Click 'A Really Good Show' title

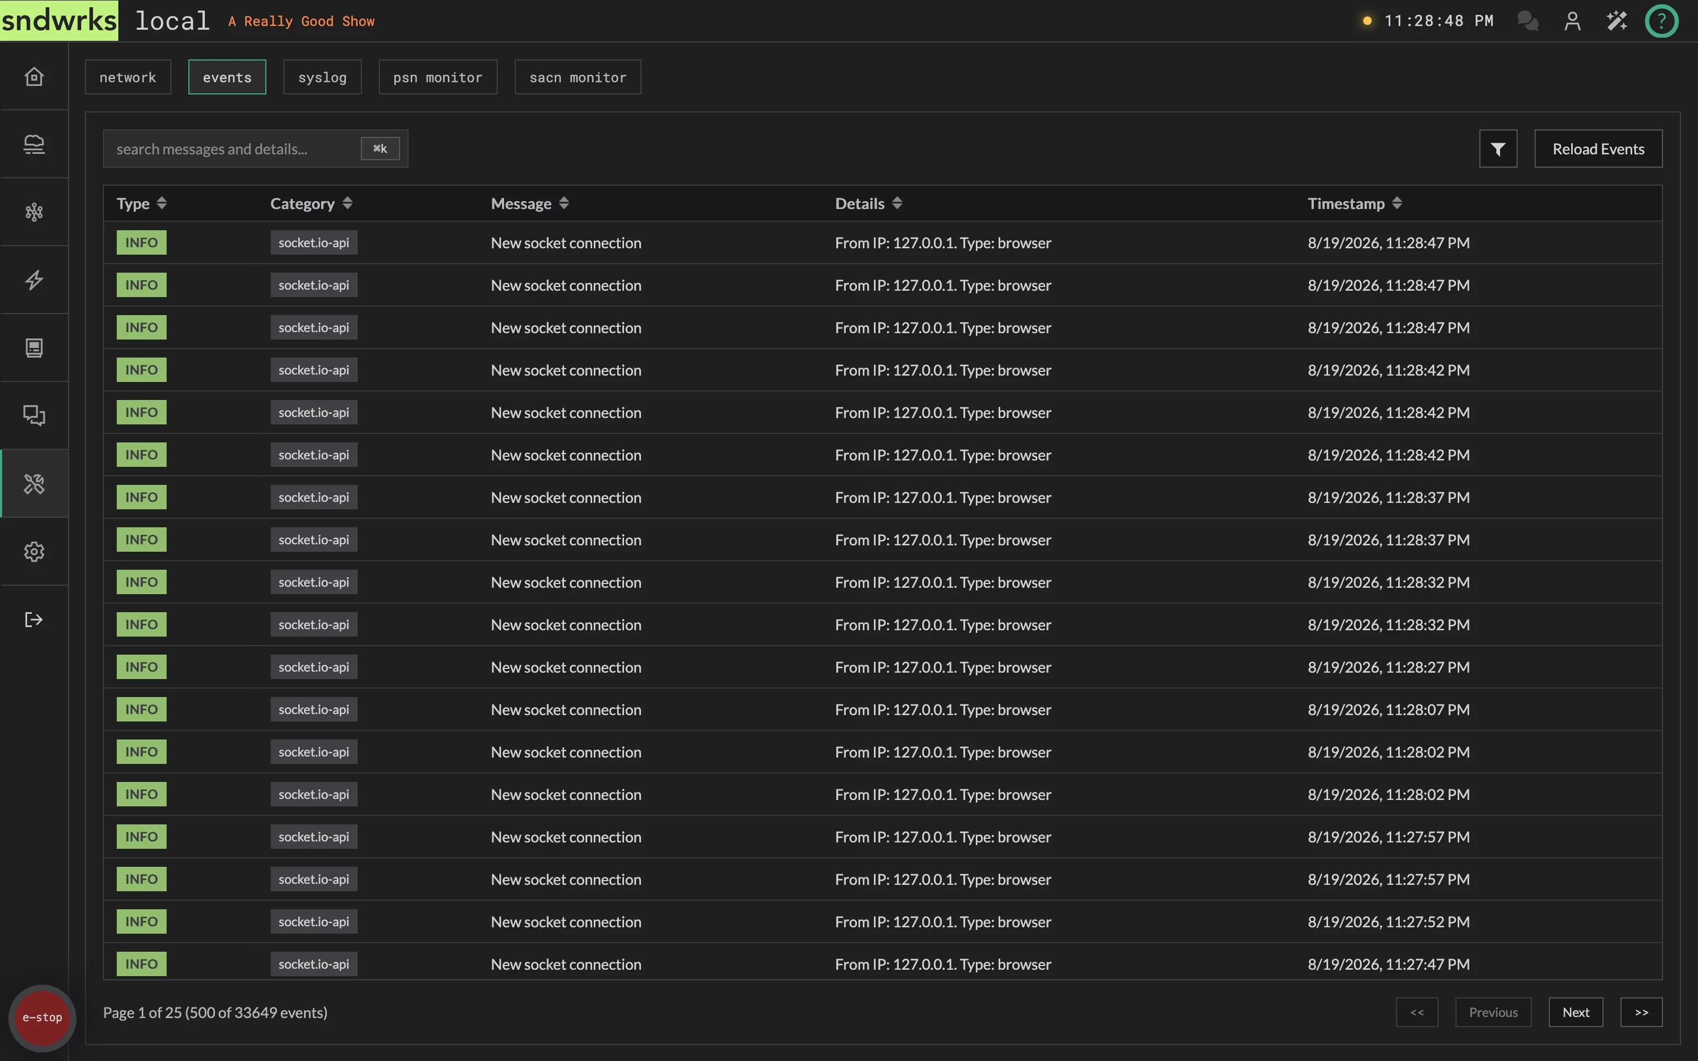click(x=301, y=21)
